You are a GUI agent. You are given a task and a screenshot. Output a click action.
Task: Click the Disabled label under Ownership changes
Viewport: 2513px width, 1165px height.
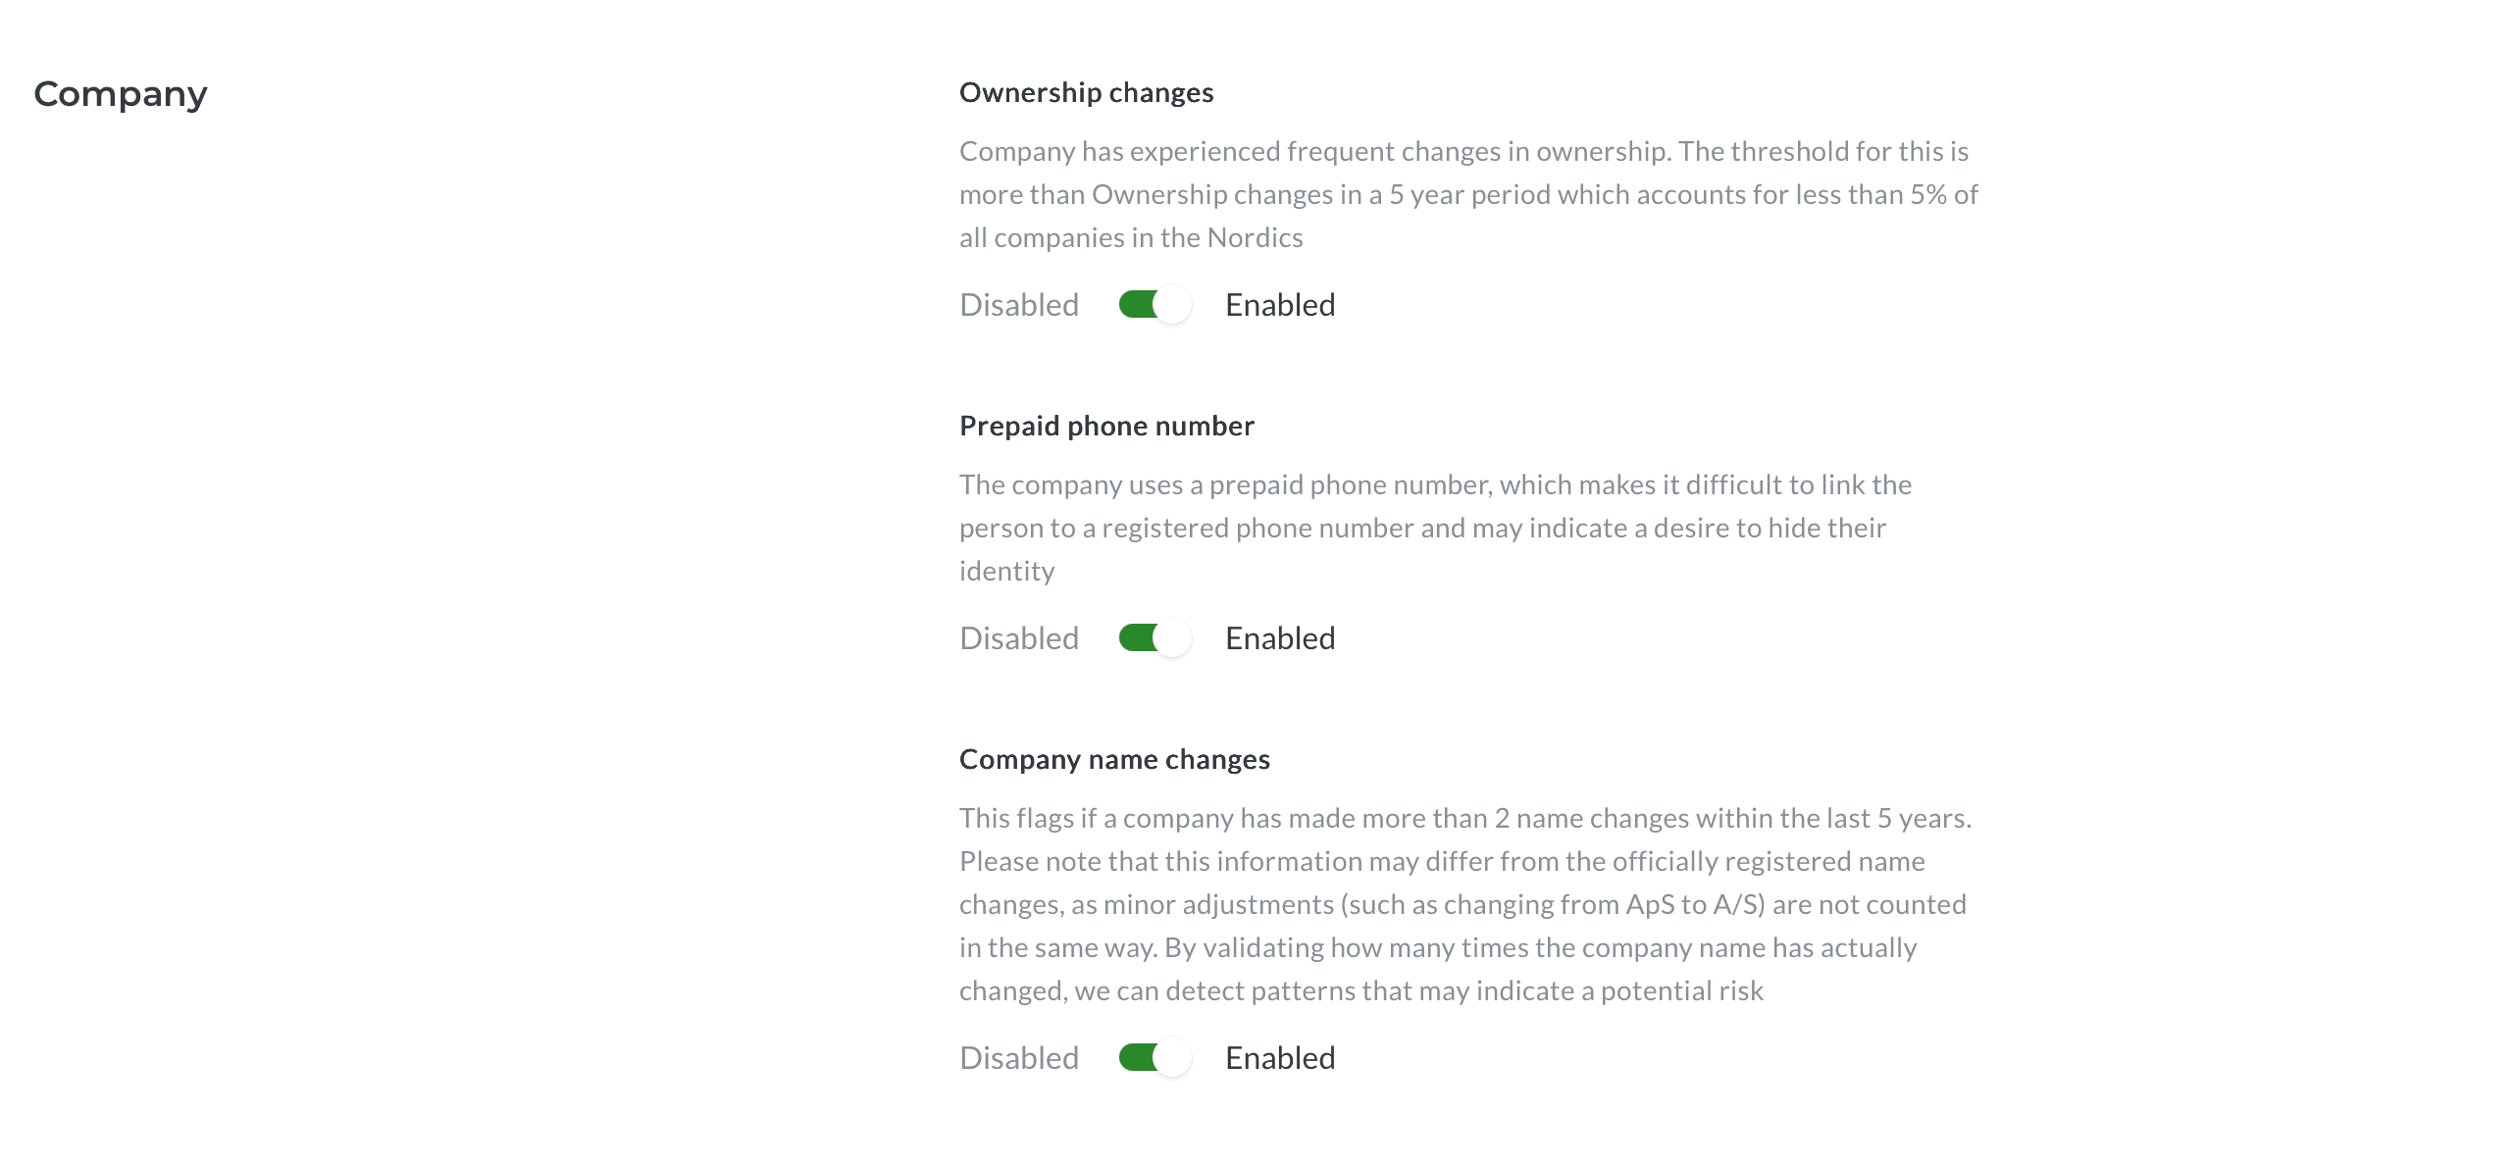pyautogui.click(x=1019, y=305)
